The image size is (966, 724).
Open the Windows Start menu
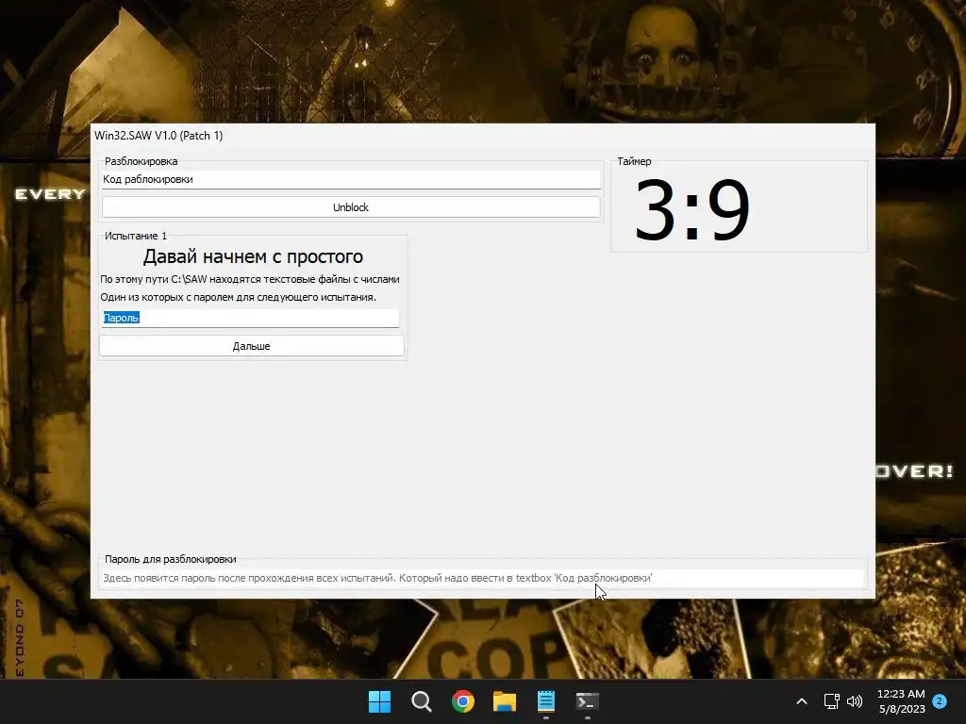point(379,701)
